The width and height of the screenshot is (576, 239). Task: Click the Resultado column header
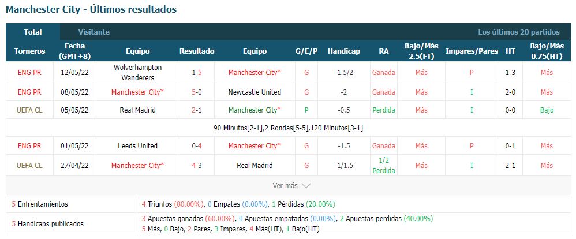(x=197, y=51)
